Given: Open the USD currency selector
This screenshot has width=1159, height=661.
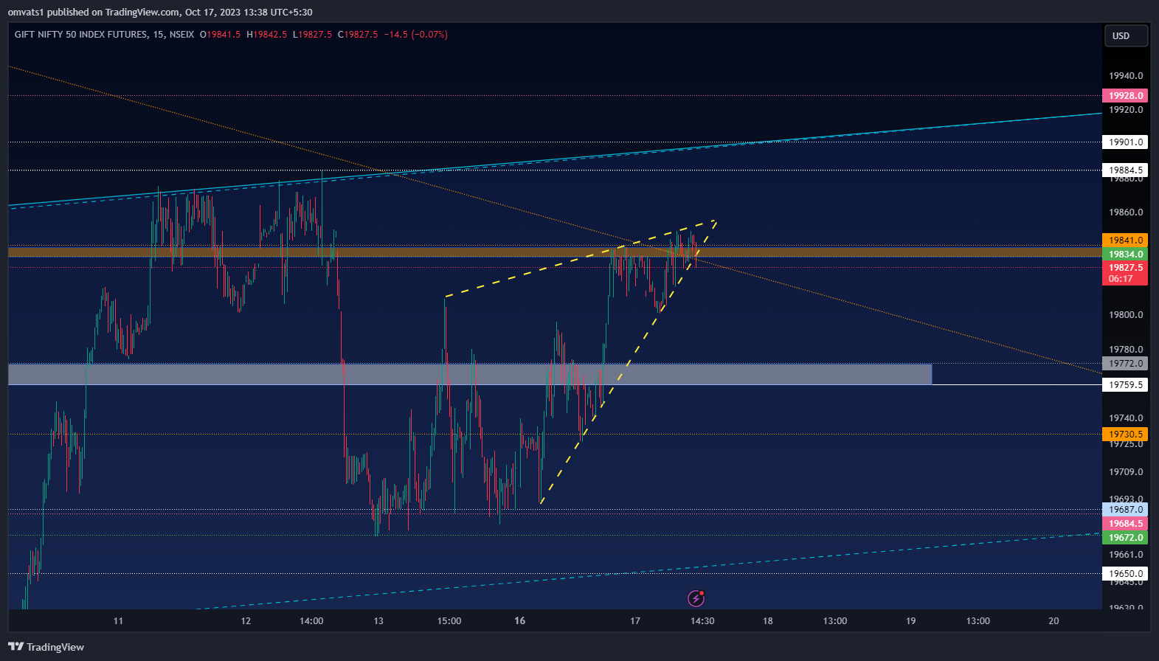Looking at the screenshot, I should tap(1126, 35).
